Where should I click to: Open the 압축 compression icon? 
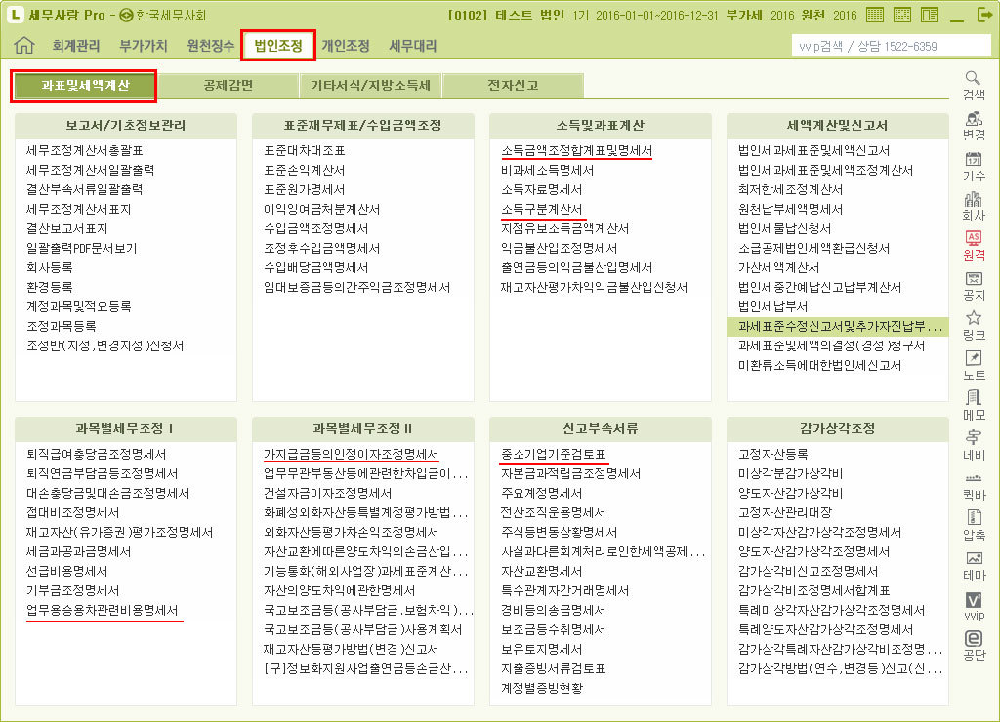click(974, 526)
